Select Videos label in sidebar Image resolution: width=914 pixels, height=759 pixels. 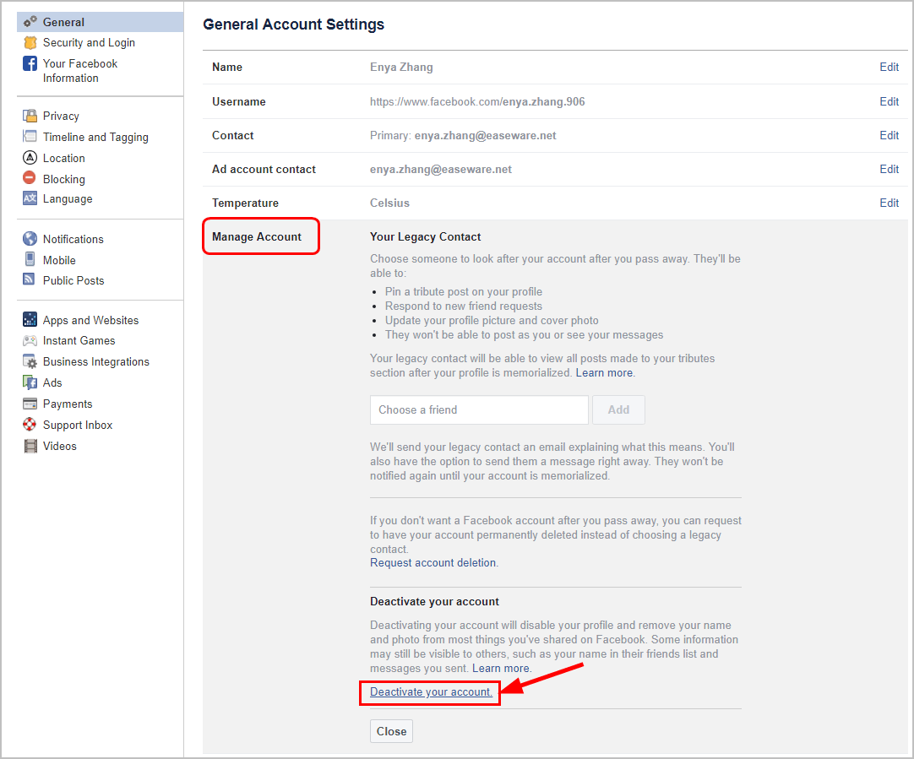tap(59, 446)
